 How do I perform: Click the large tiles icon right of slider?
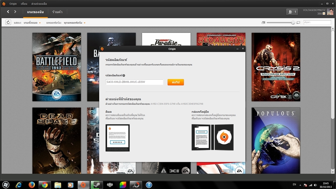[298, 22]
